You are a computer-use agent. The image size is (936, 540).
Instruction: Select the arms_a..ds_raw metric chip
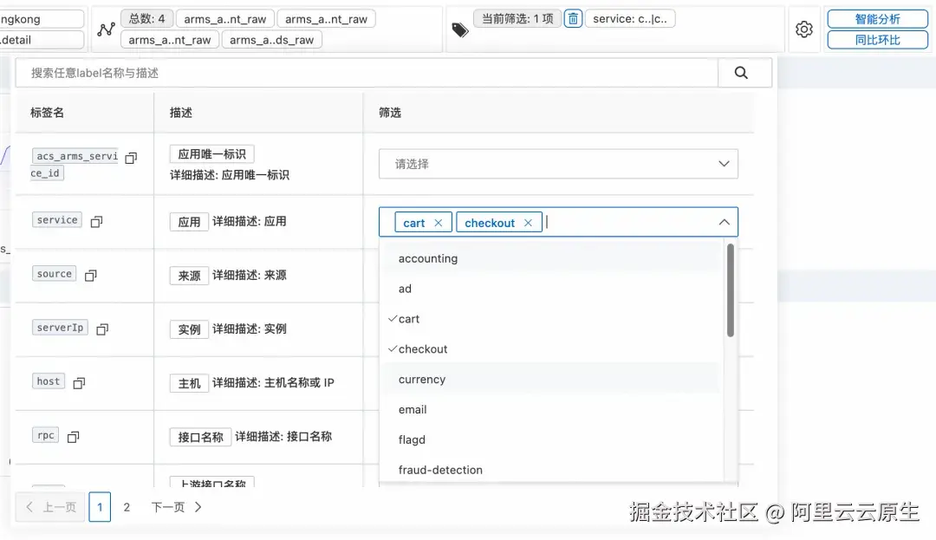click(271, 39)
